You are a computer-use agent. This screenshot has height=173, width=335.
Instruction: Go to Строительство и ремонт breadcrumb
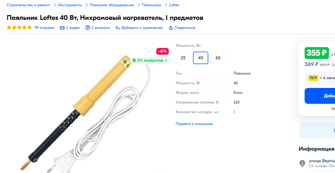coord(29,5)
